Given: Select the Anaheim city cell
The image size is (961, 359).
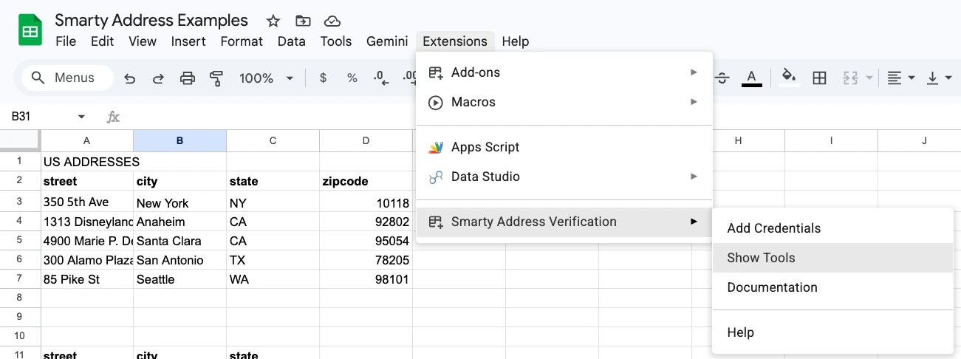Looking at the screenshot, I should pos(179,221).
